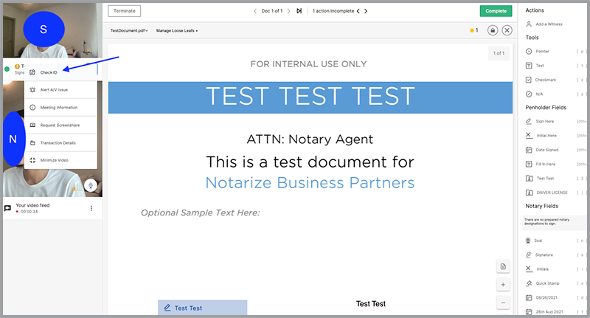The image size is (590, 318).
Task: Click the lock icon in document toolbar
Action: (493, 30)
